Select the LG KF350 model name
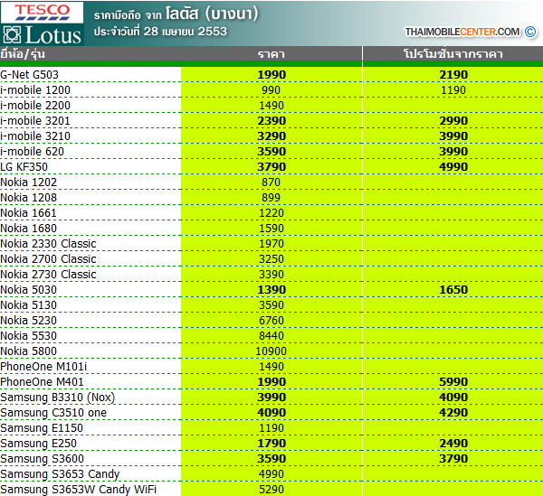The image size is (543, 496). pyautogui.click(x=24, y=167)
